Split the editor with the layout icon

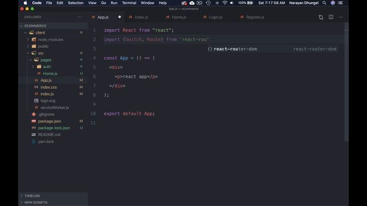point(331,17)
